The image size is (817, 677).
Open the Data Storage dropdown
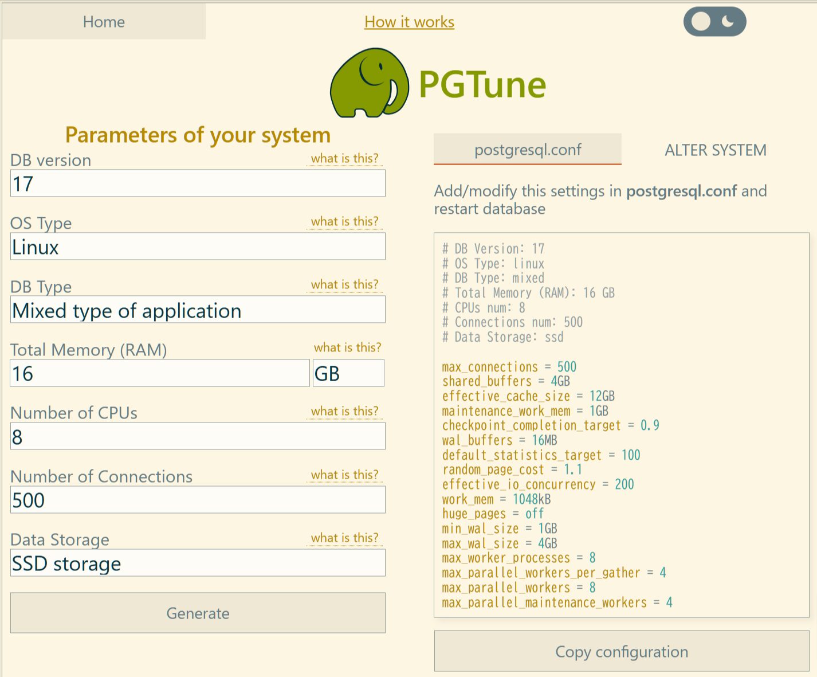tap(198, 563)
